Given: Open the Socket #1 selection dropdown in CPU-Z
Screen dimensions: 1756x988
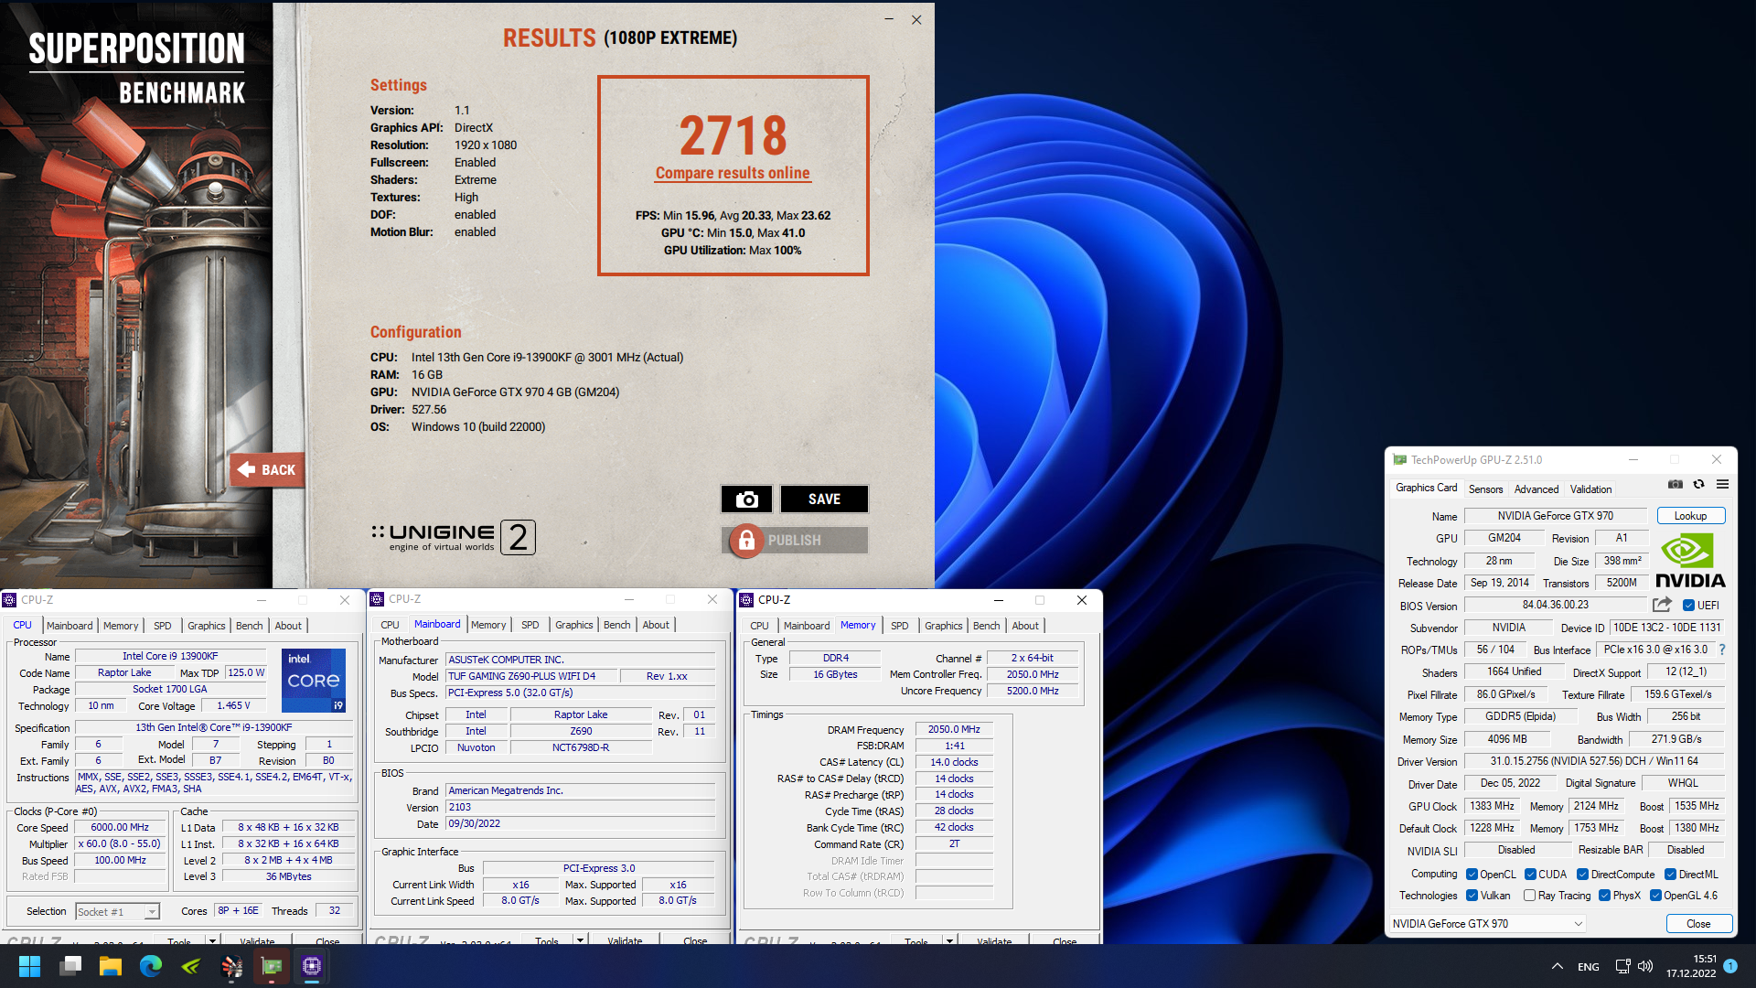Looking at the screenshot, I should [117, 912].
